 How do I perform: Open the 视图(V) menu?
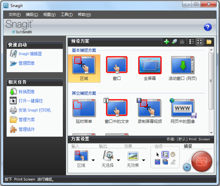pos(49,14)
